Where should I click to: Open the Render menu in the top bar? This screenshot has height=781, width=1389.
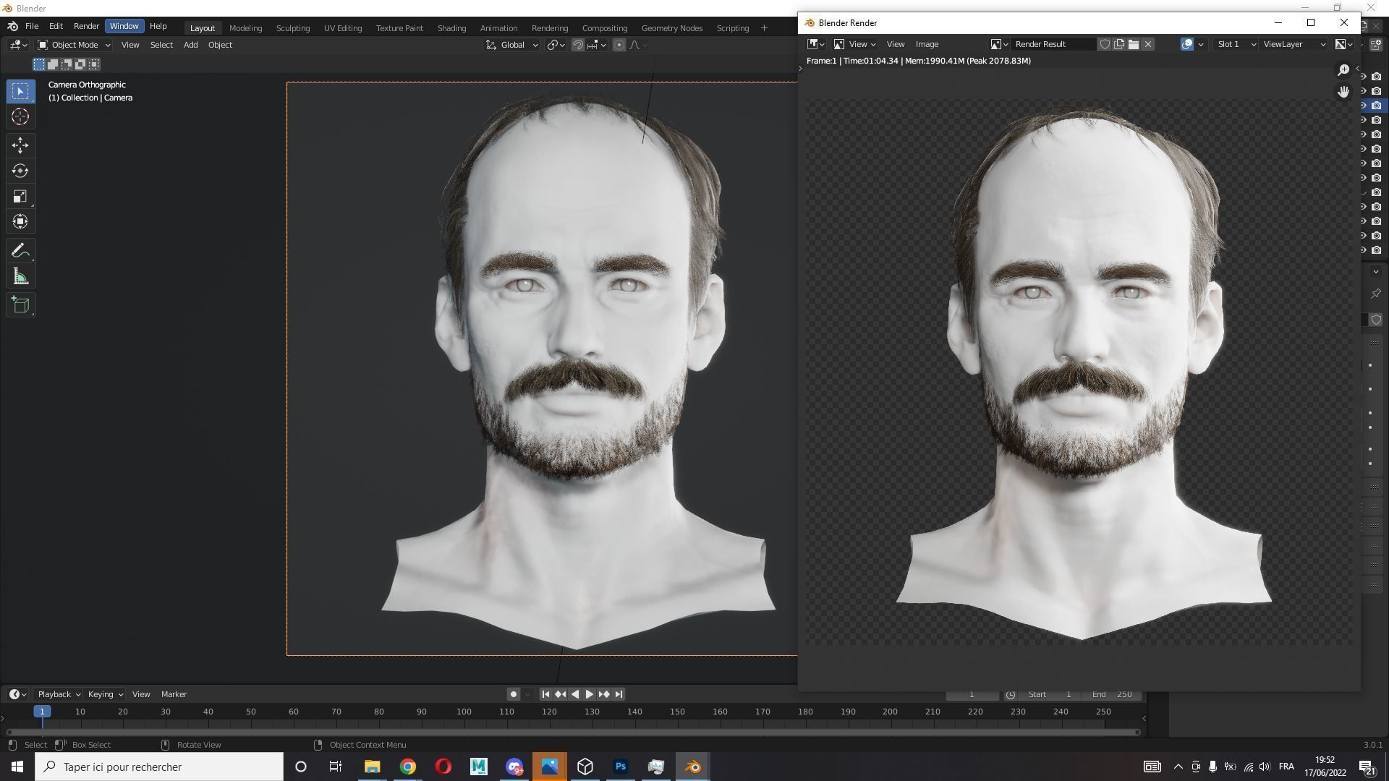click(x=86, y=26)
